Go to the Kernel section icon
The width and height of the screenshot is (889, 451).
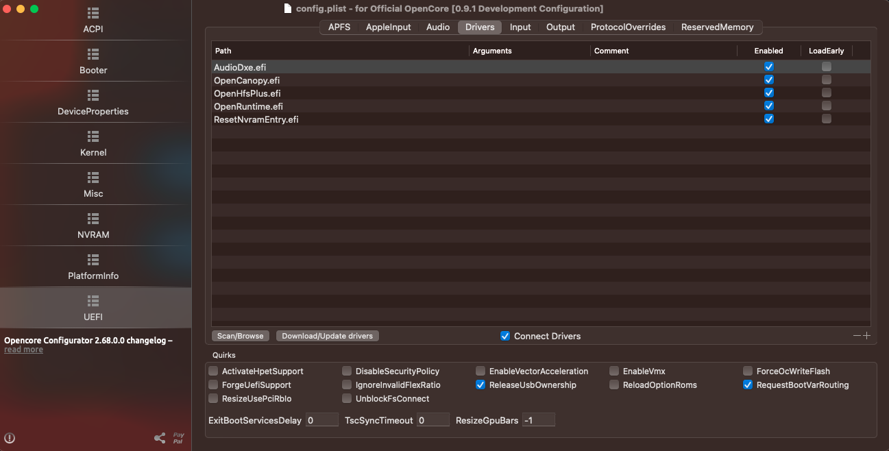[93, 136]
